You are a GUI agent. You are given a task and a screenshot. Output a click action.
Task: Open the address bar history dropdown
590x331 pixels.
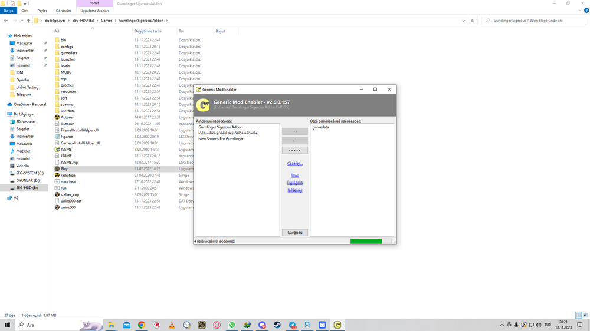click(464, 21)
